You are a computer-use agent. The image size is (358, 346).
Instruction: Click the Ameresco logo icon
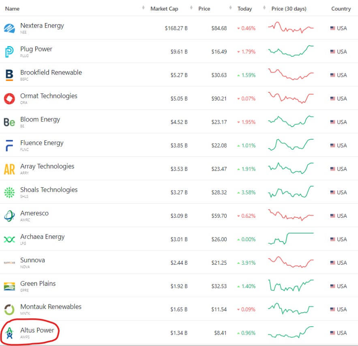(9, 216)
